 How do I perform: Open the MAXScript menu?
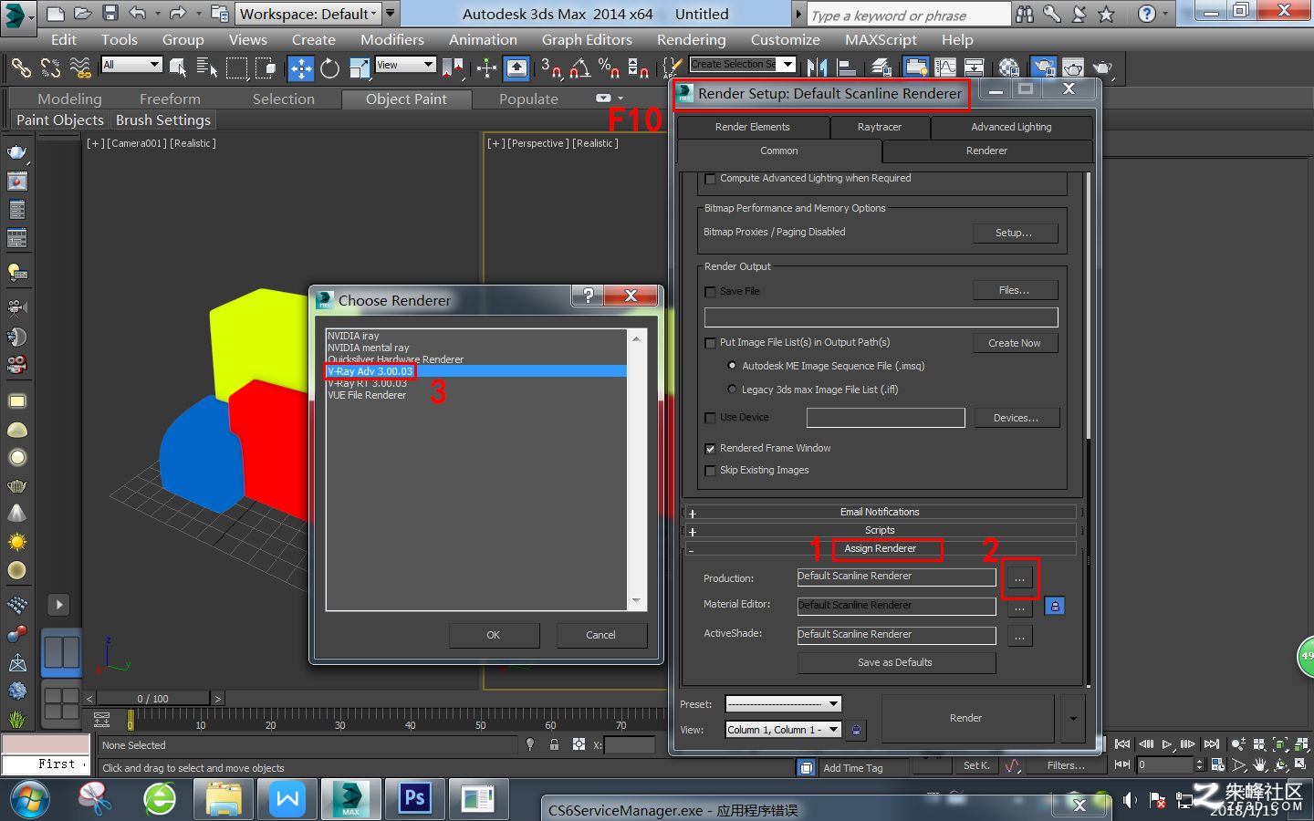pyautogui.click(x=881, y=39)
